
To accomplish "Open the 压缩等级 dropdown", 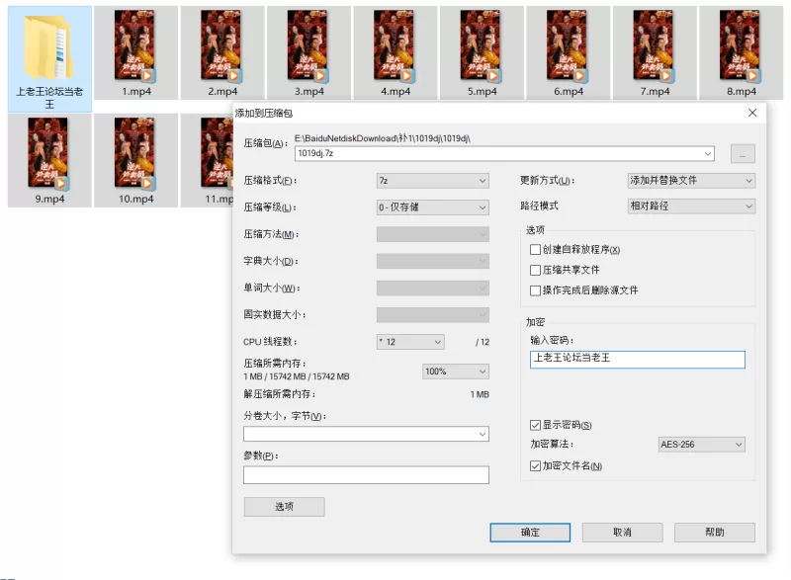I will point(432,207).
